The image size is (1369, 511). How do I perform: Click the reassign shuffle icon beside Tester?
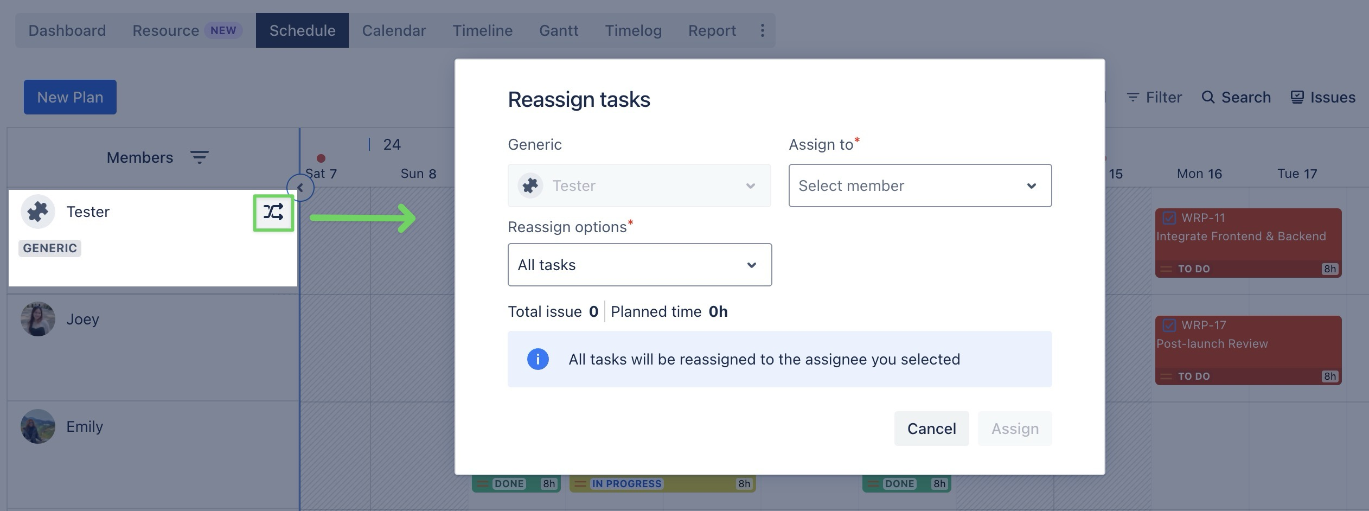273,212
